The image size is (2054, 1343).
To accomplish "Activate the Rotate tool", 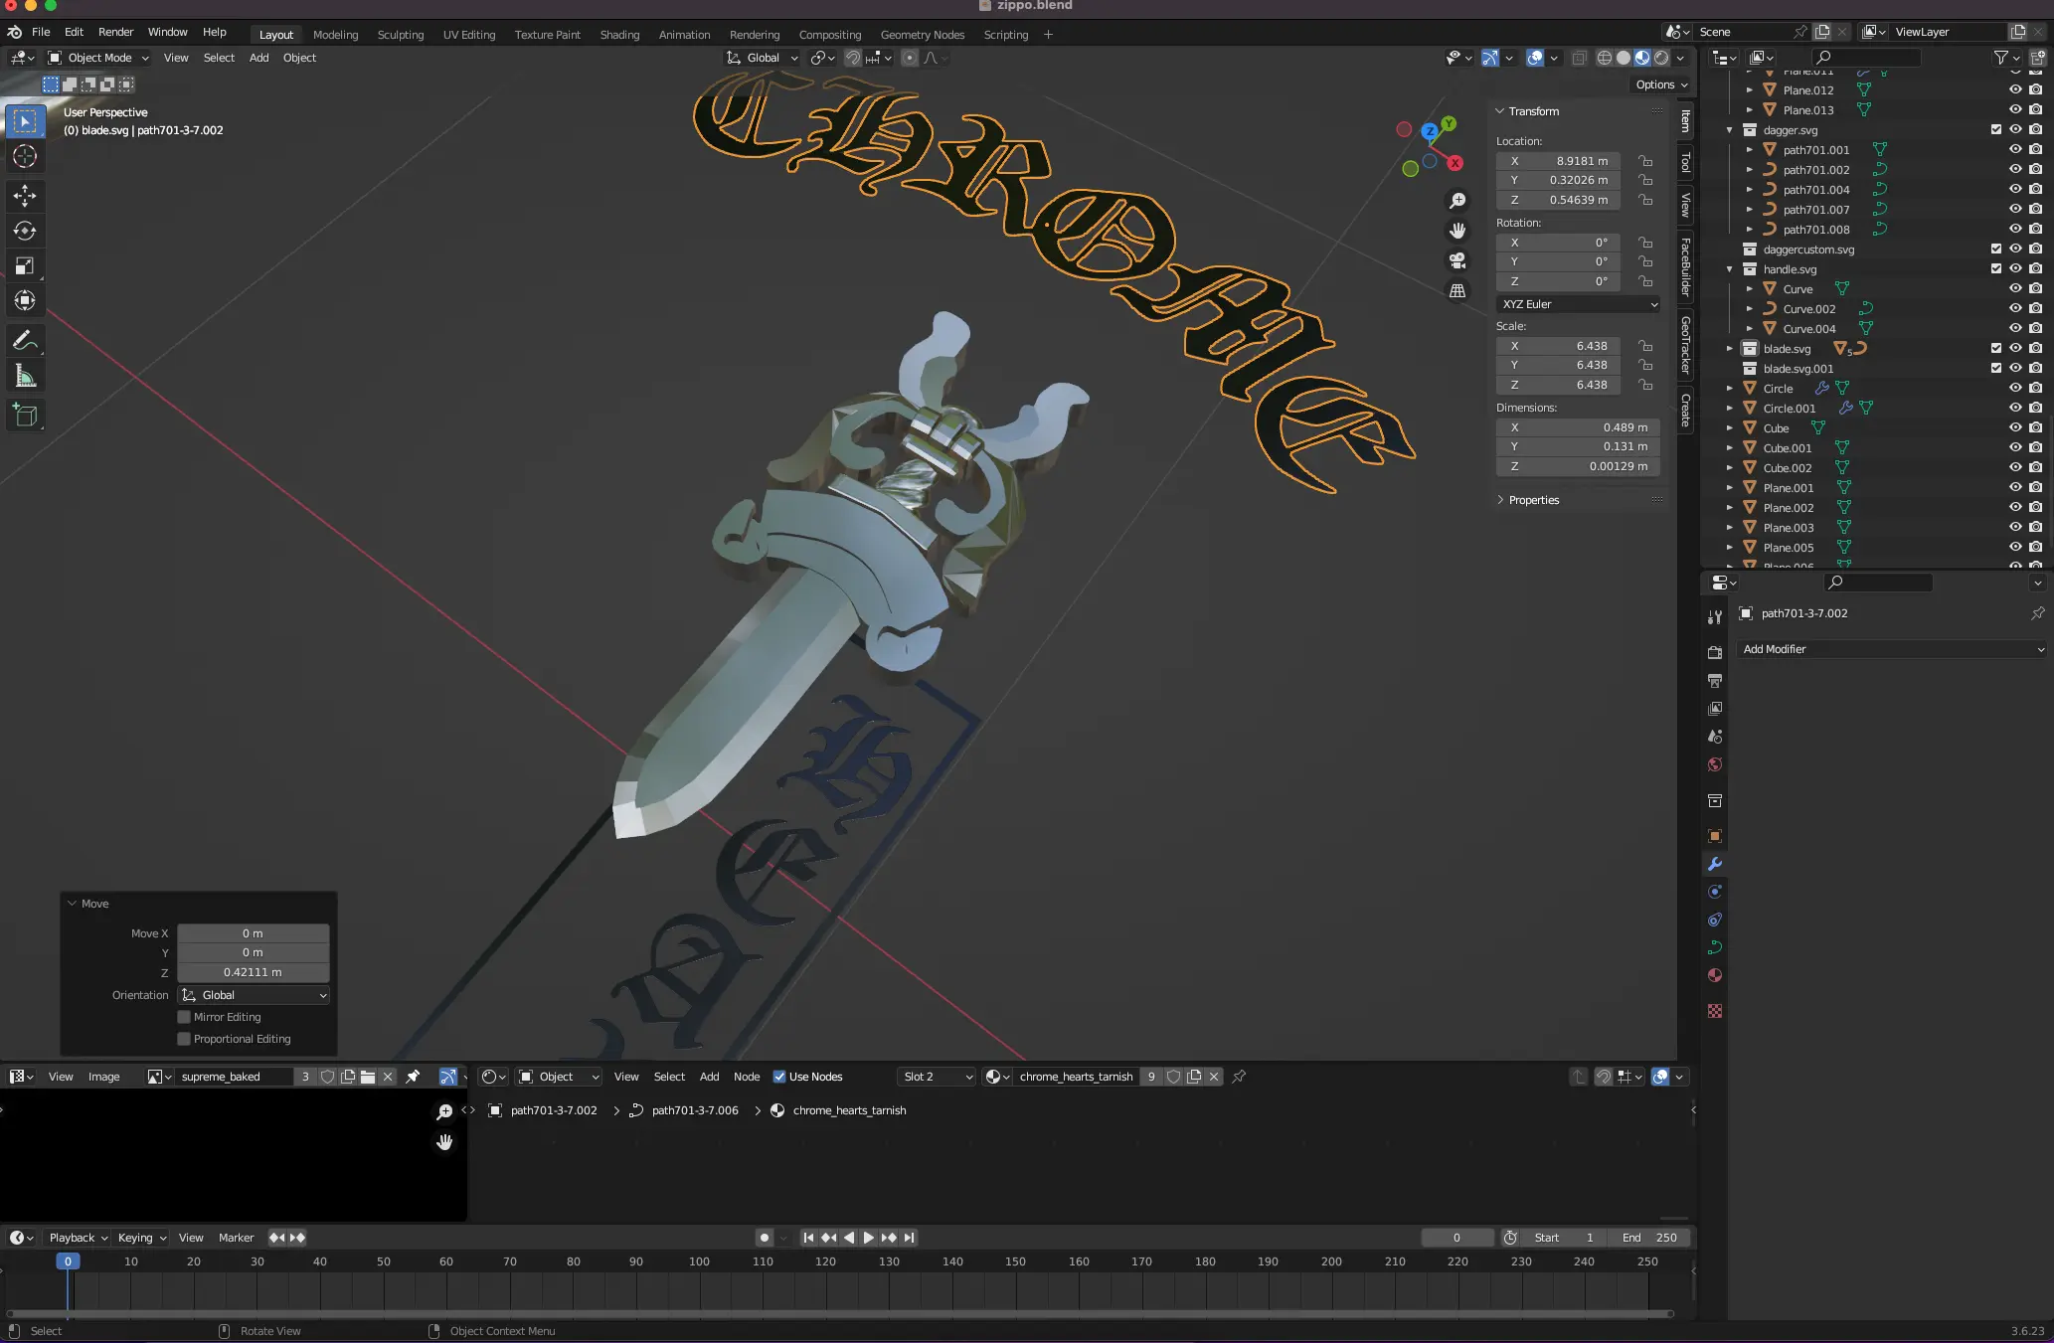I will (x=25, y=231).
